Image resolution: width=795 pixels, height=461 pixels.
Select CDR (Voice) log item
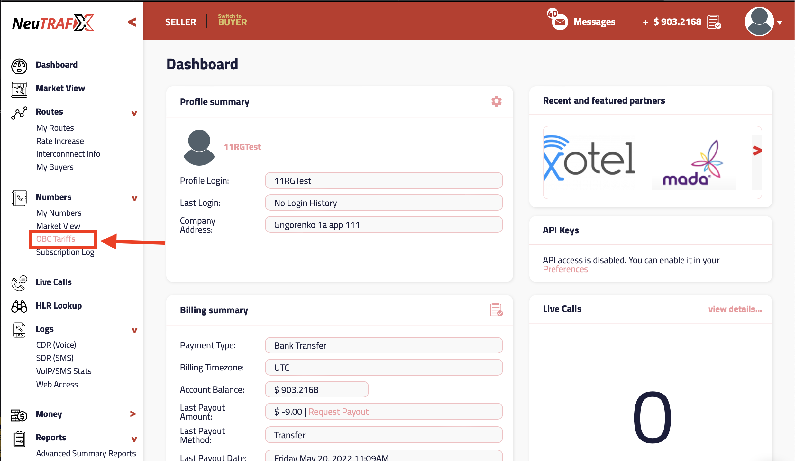click(x=56, y=345)
